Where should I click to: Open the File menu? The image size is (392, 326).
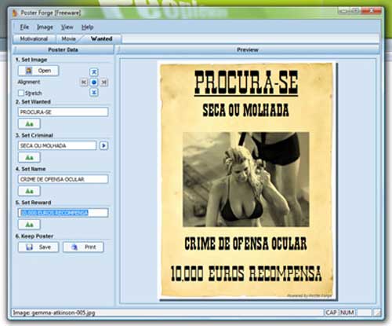24,27
